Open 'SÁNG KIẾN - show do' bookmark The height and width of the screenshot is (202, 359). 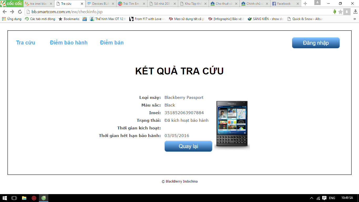click(265, 19)
